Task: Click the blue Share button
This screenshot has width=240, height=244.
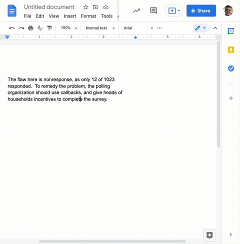Action: tap(201, 10)
